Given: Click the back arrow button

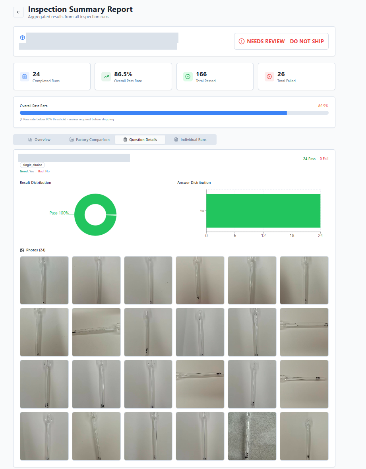Looking at the screenshot, I should (x=19, y=12).
